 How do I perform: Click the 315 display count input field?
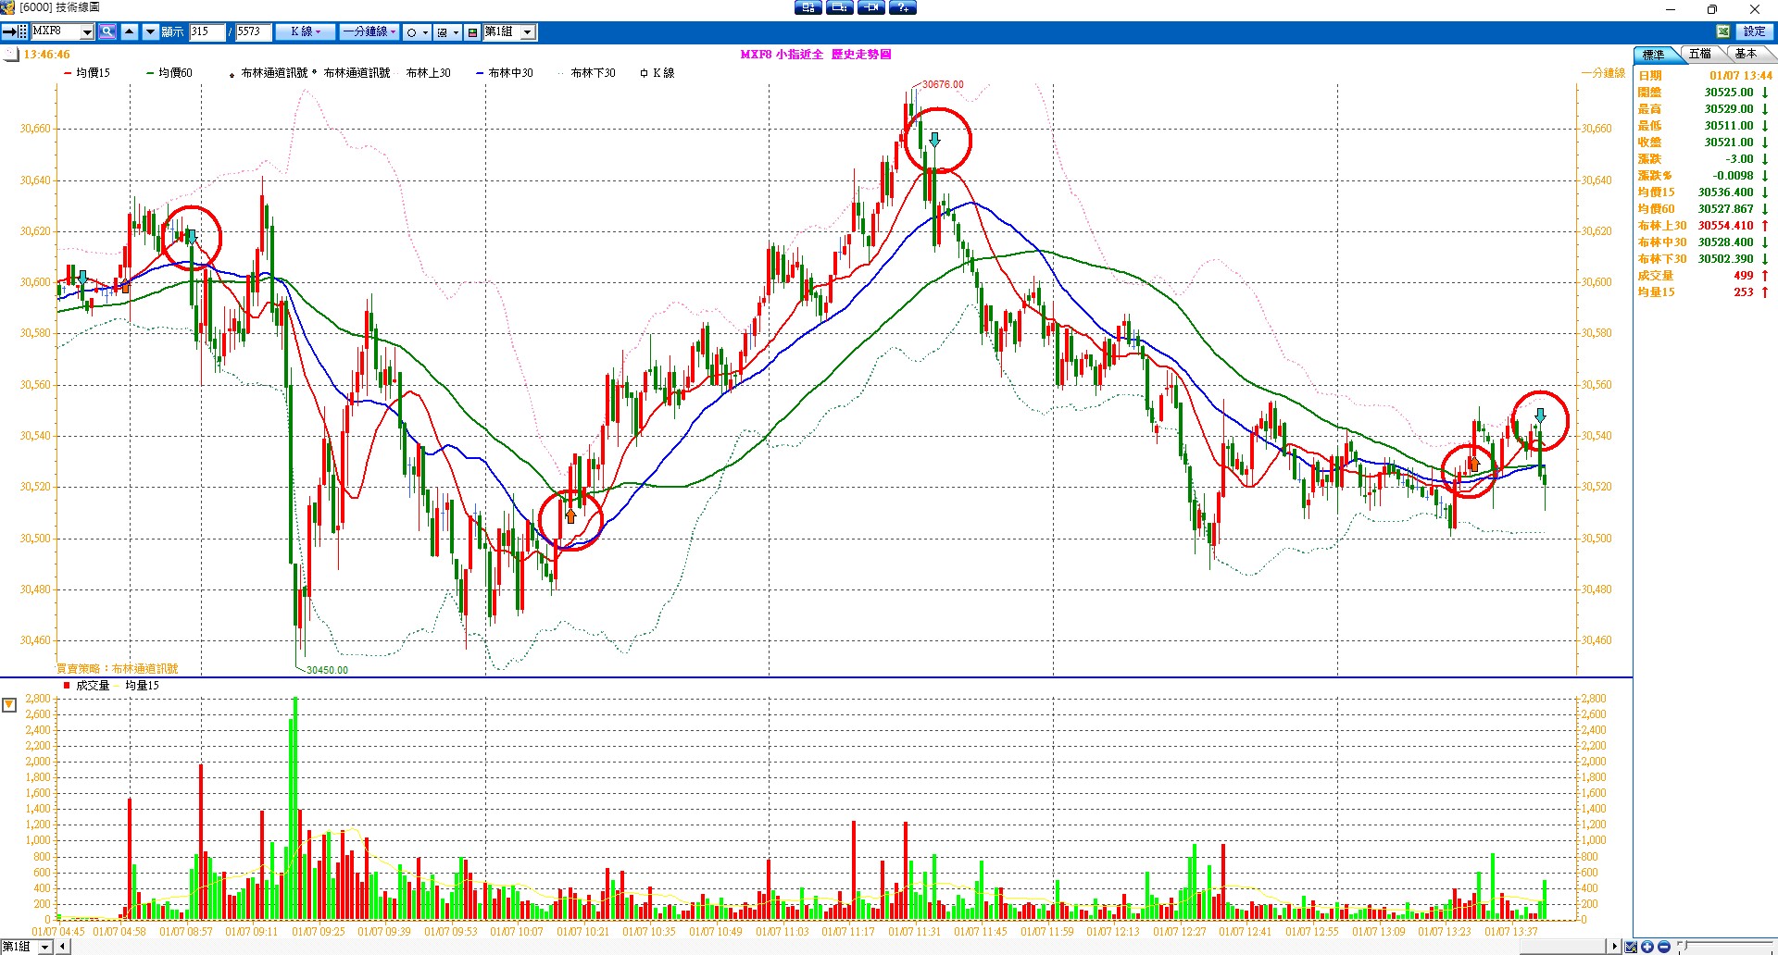point(207,32)
